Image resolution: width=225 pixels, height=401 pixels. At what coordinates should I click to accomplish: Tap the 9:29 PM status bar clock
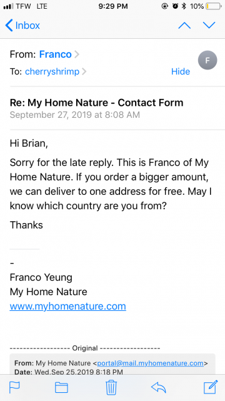tap(112, 6)
